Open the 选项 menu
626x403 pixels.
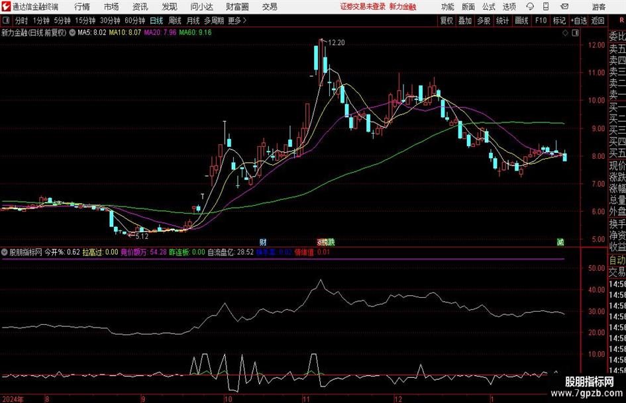[509, 7]
